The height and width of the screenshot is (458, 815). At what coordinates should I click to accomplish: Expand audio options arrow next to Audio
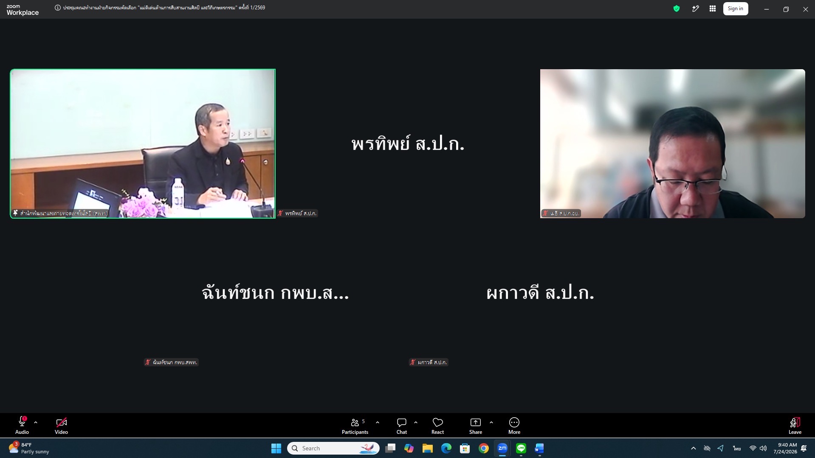36,423
